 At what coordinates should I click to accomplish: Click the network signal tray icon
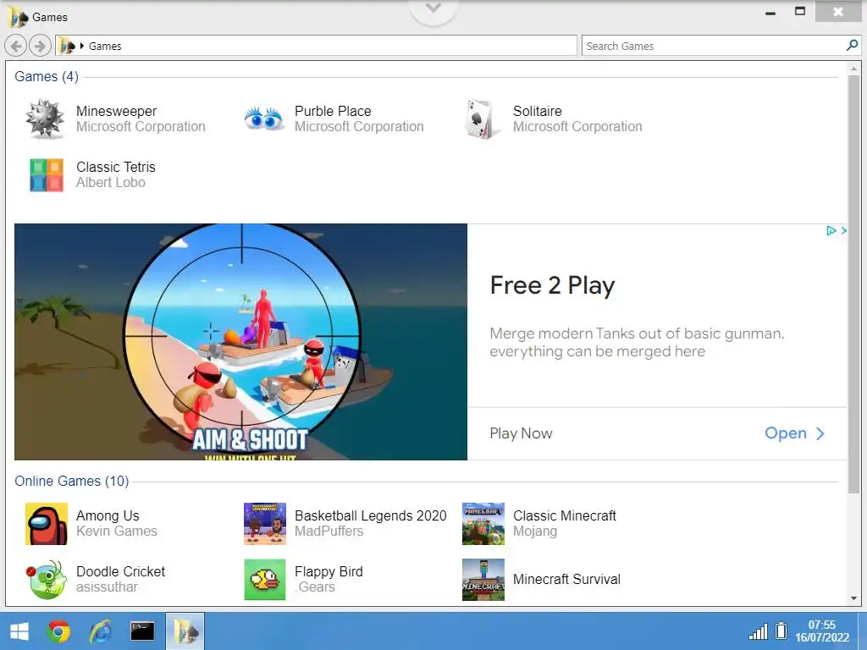coord(758,631)
